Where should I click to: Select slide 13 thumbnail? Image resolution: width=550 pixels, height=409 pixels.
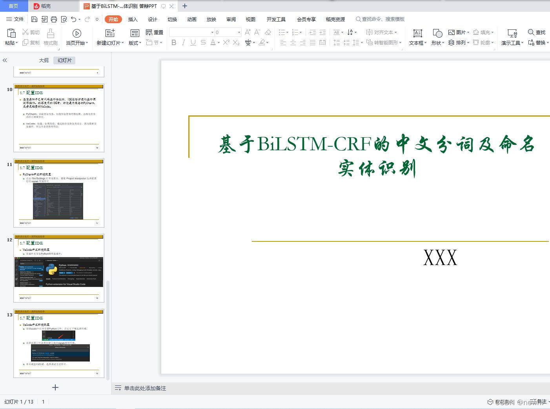point(59,343)
